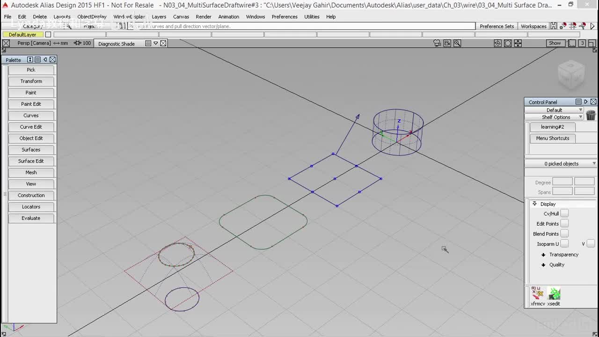
Task: Click the X box left of Persp [Camera]
Action: coord(6,43)
